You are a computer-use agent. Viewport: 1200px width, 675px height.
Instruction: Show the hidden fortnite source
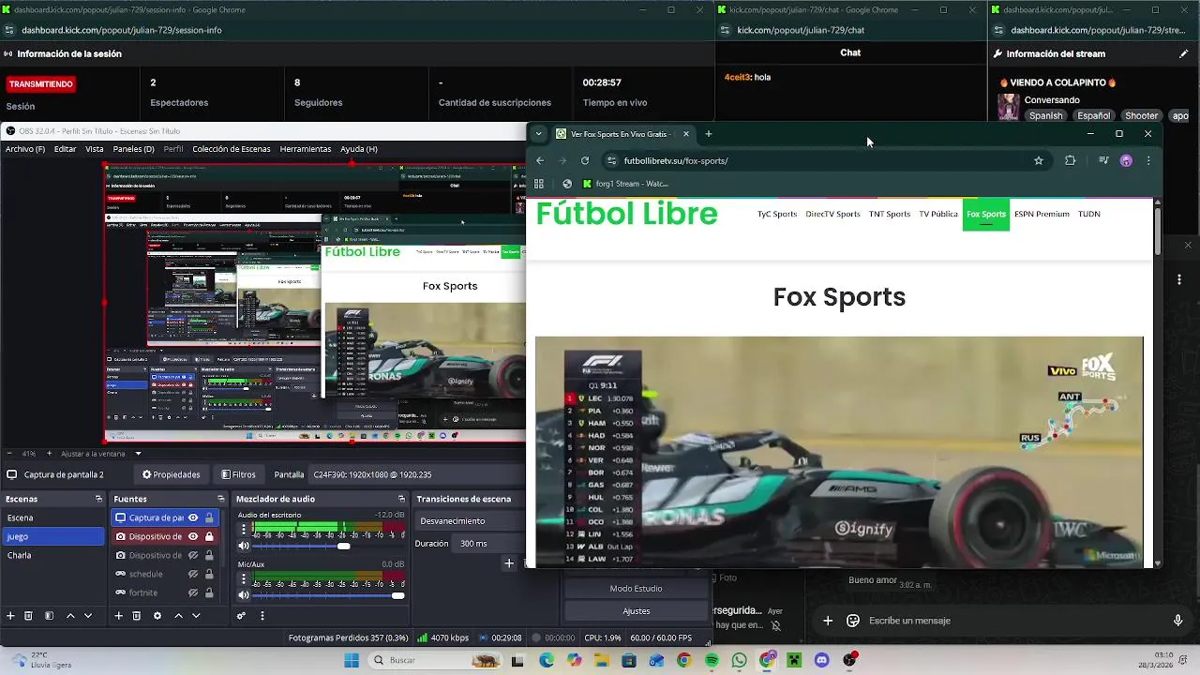coord(193,592)
